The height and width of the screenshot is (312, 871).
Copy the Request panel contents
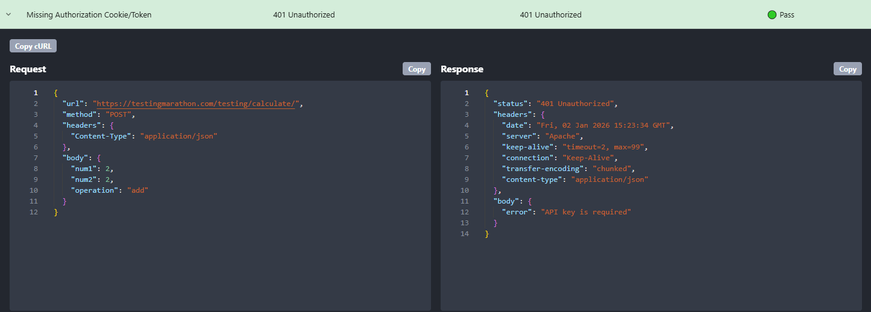pos(417,69)
